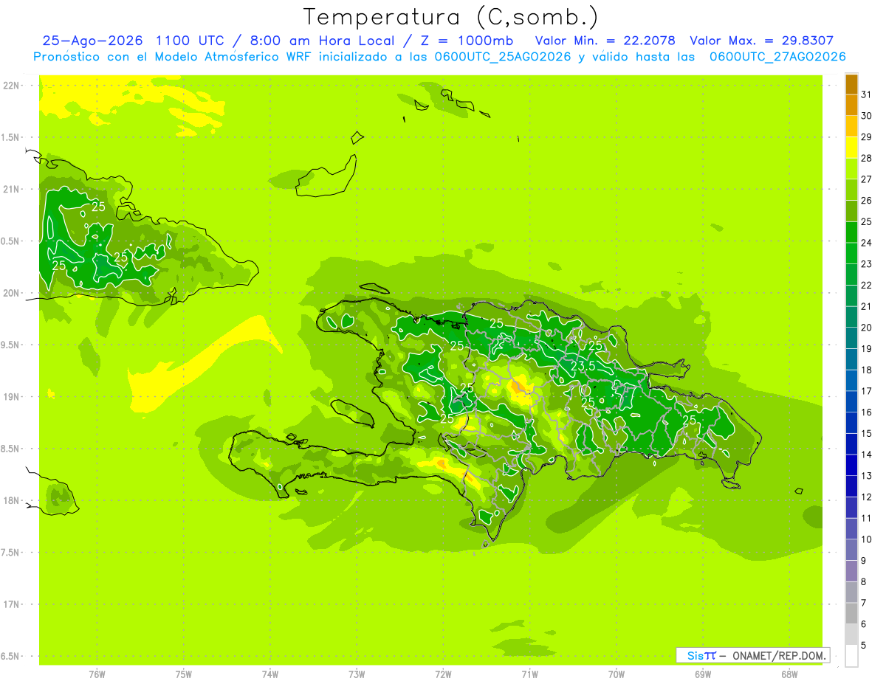
Task: Click the "75W" longitude axis label
Action: (x=184, y=674)
